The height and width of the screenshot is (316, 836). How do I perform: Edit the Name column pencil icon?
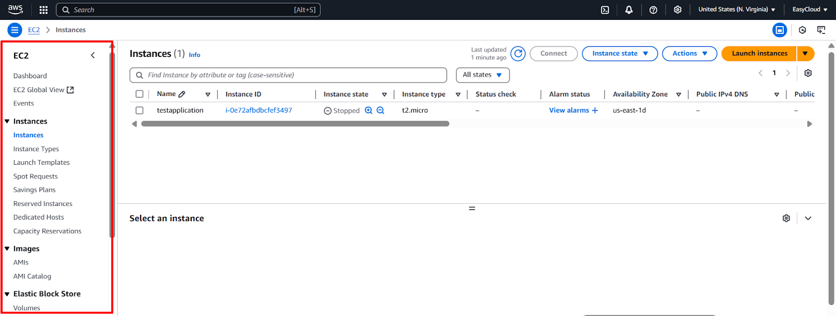click(x=182, y=94)
